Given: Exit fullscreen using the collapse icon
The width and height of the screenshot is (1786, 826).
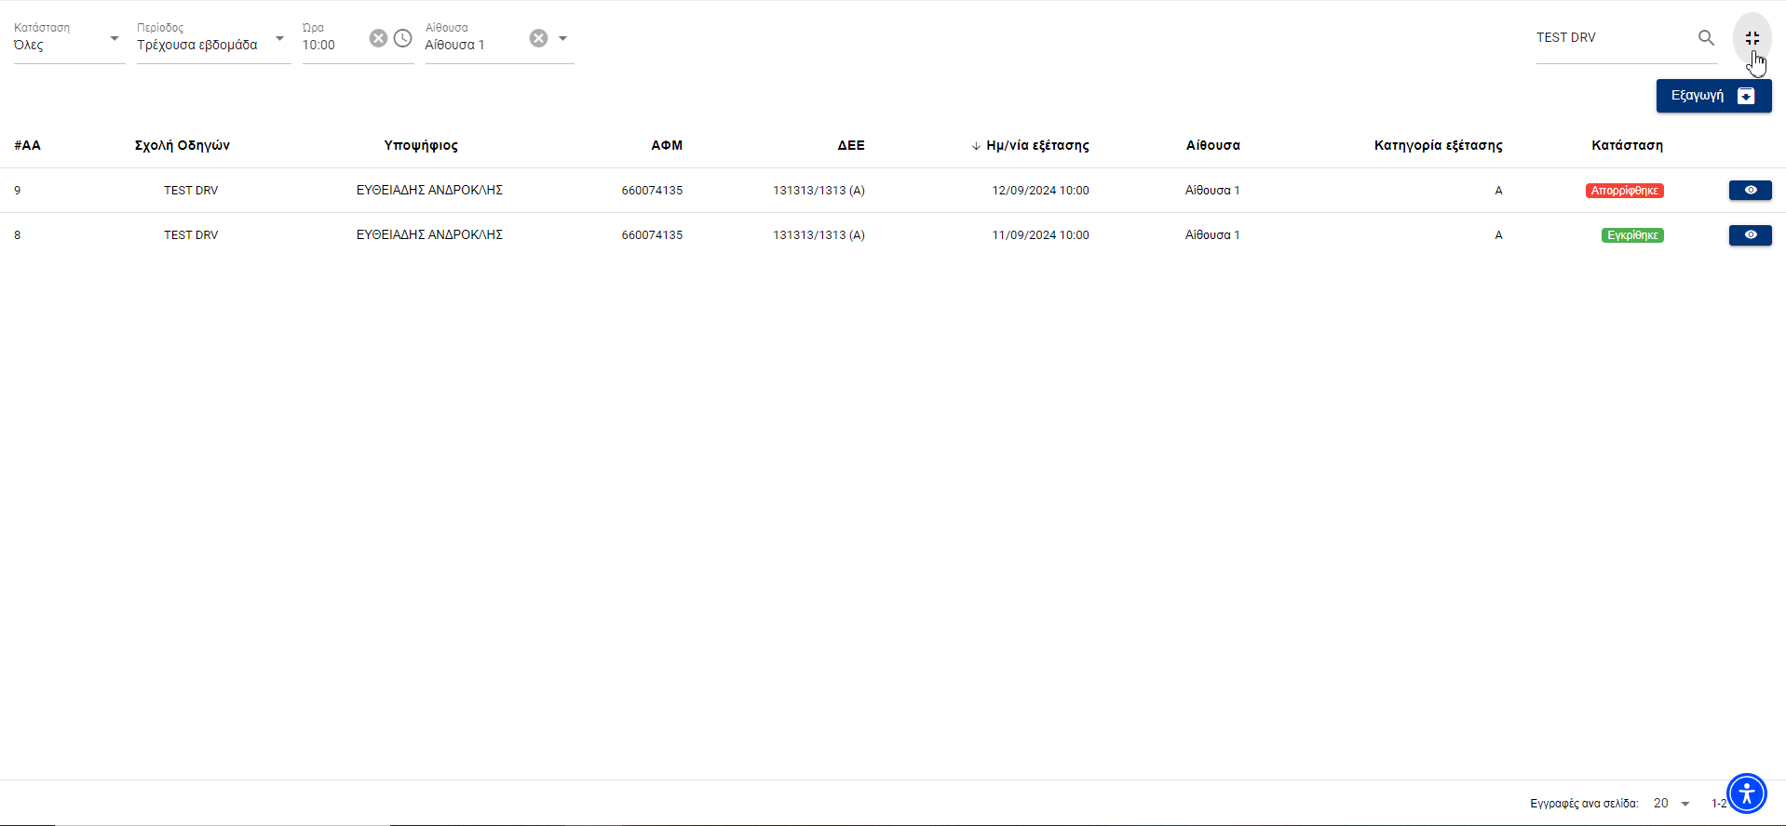Looking at the screenshot, I should (1752, 38).
